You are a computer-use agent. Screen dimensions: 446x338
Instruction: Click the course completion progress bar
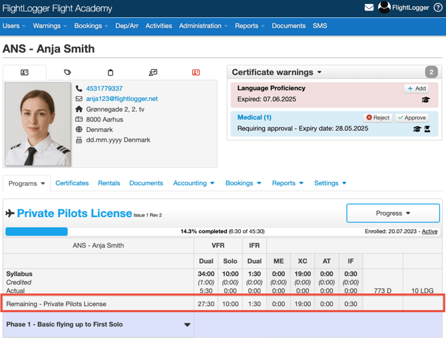tap(37, 232)
